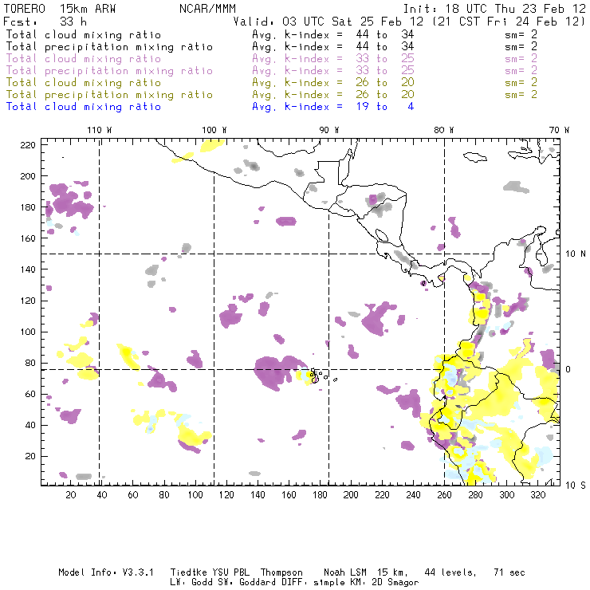Click the '240' tick on the horizontal axis

tap(413, 495)
